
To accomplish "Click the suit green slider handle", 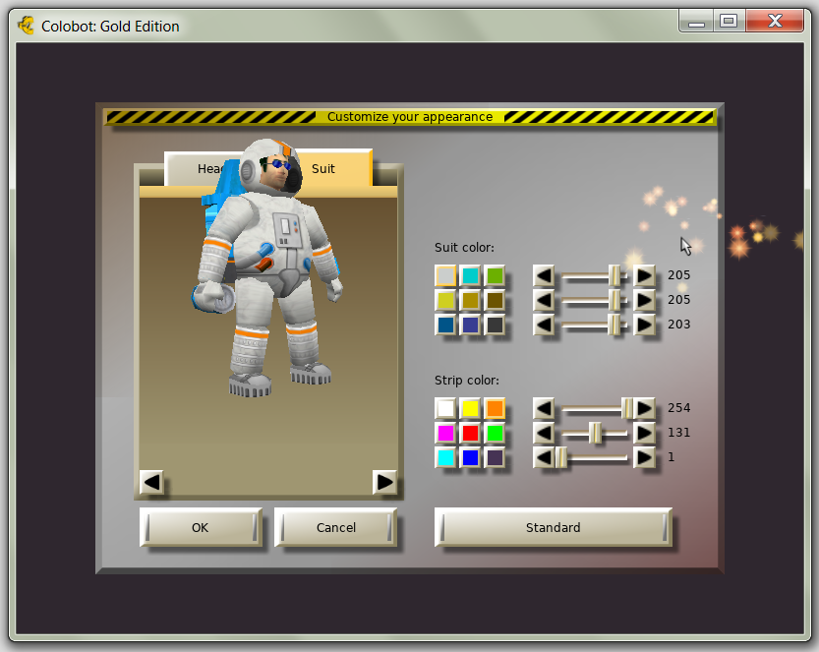I will coord(614,300).
